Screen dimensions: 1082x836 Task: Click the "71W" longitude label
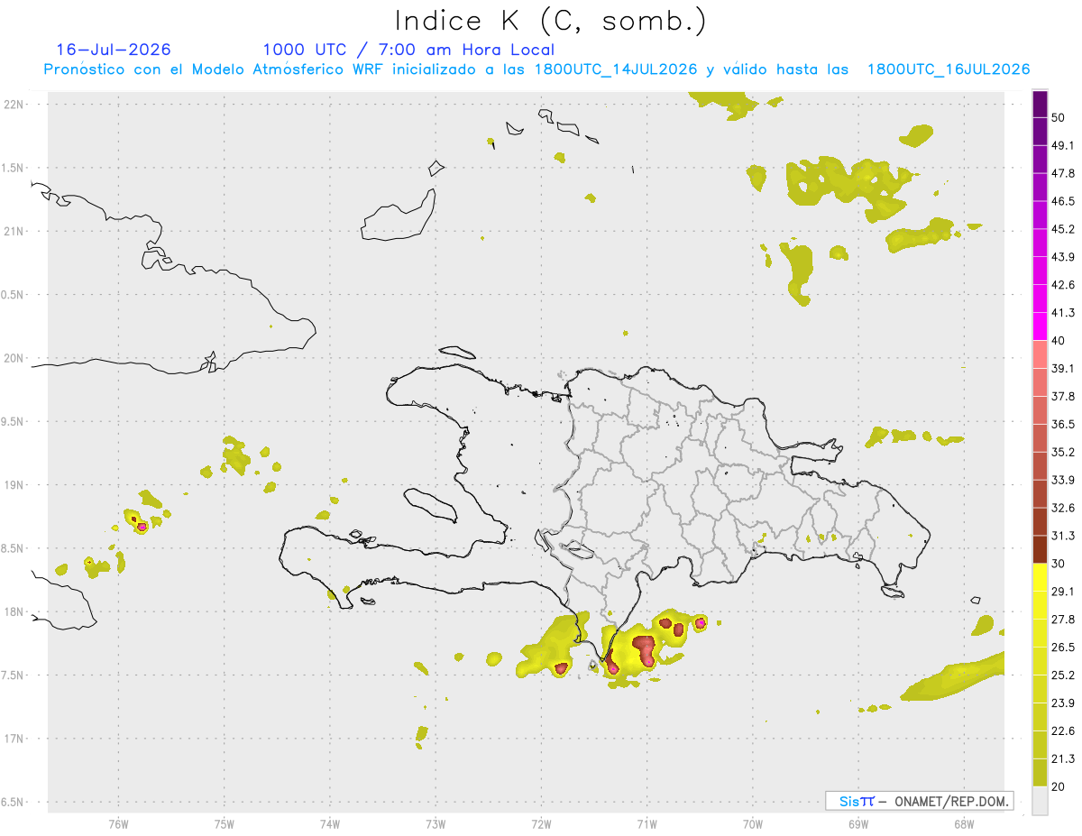point(646,824)
